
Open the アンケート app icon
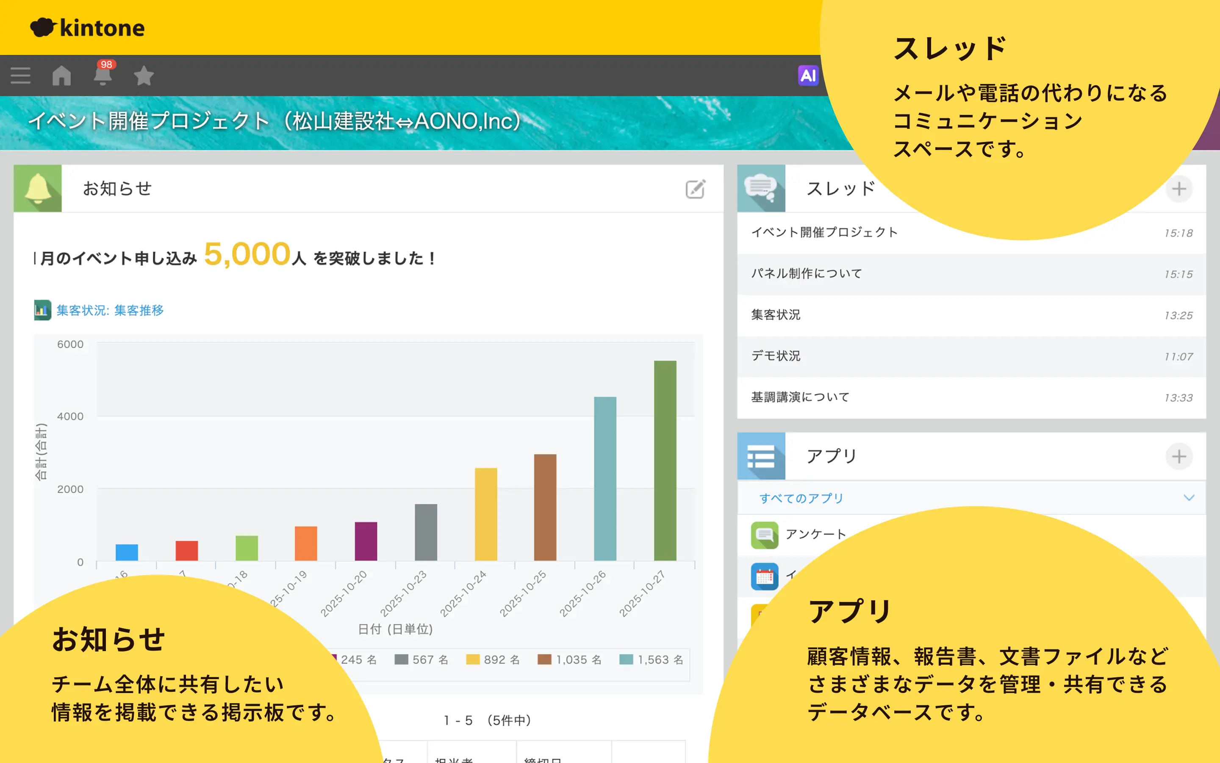(764, 535)
